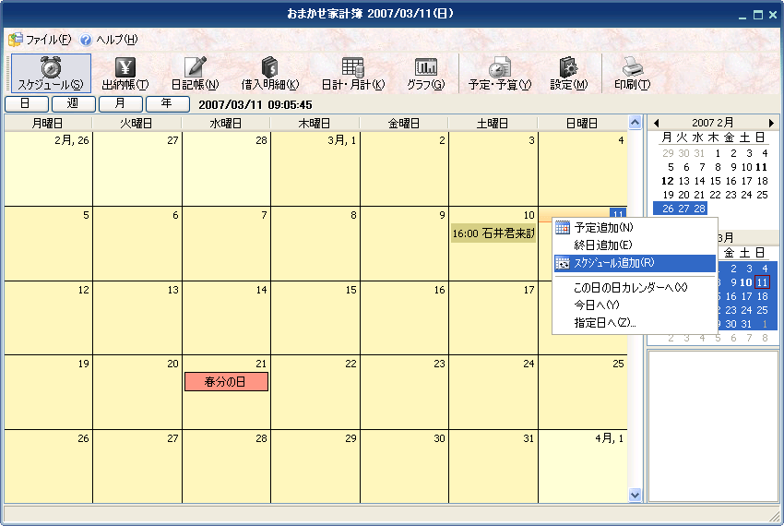This screenshot has width=784, height=526.
Task: Go to previous month in mini calendar
Action: point(656,123)
